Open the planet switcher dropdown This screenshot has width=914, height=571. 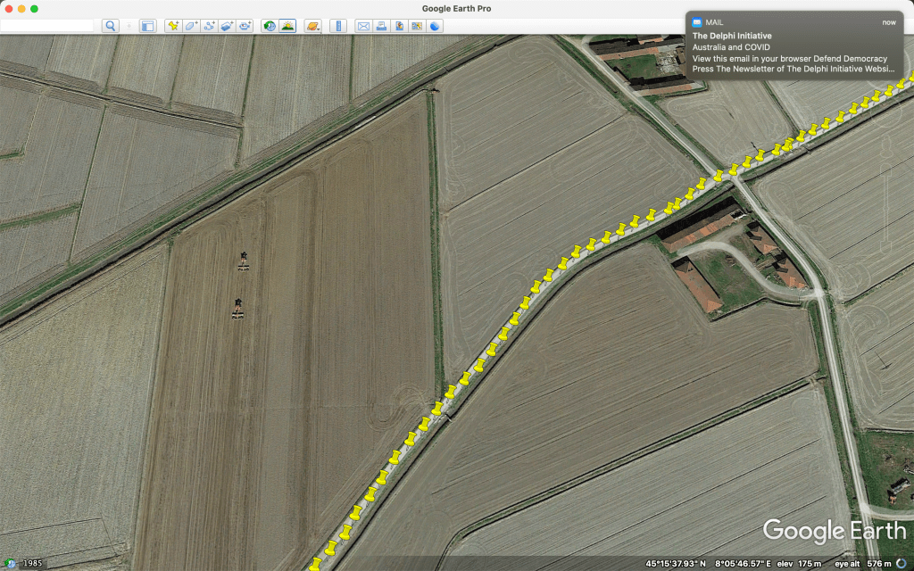click(312, 26)
